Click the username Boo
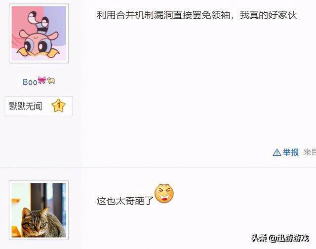 pyautogui.click(x=30, y=82)
